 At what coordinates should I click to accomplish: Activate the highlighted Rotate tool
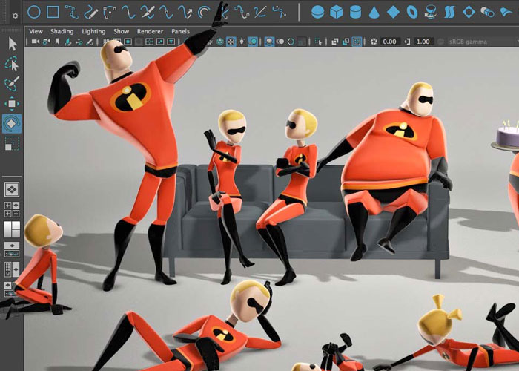click(x=12, y=124)
